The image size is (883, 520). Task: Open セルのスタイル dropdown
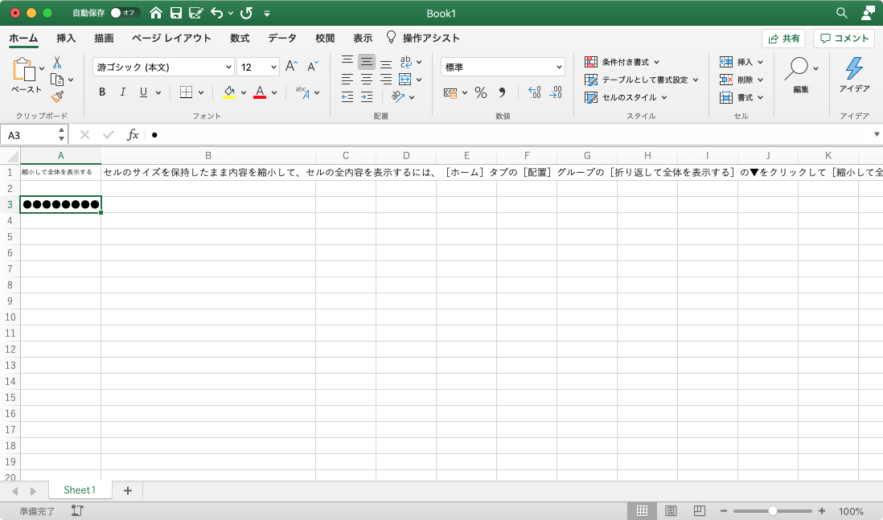(x=626, y=96)
